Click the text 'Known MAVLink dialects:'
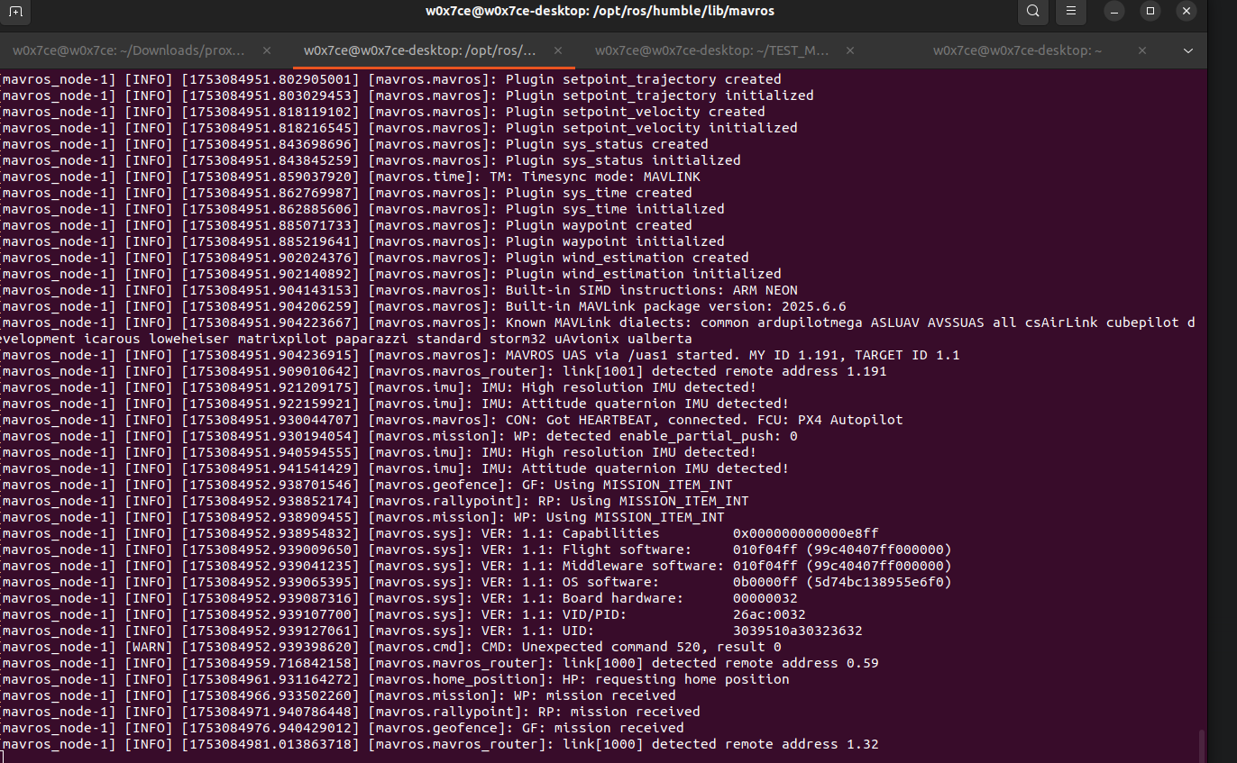 (599, 322)
